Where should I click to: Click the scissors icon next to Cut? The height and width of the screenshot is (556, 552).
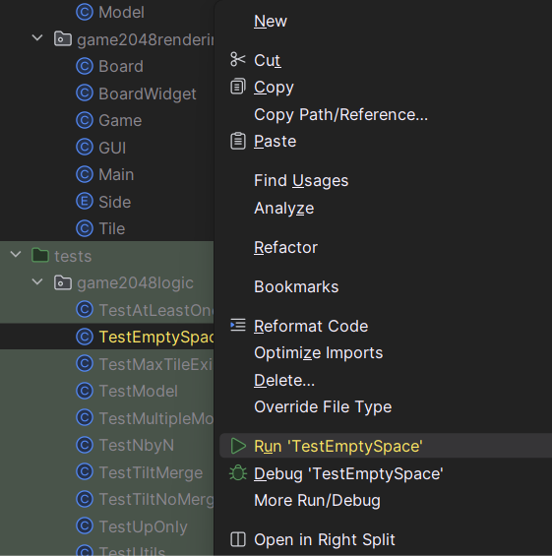(x=237, y=60)
